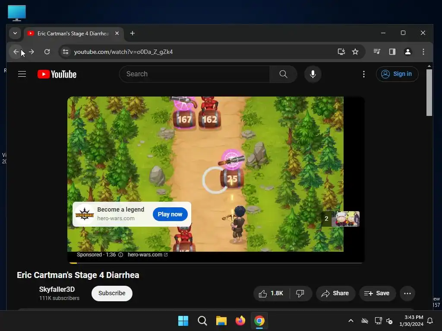Open Firefox from taskbar

pyautogui.click(x=240, y=321)
